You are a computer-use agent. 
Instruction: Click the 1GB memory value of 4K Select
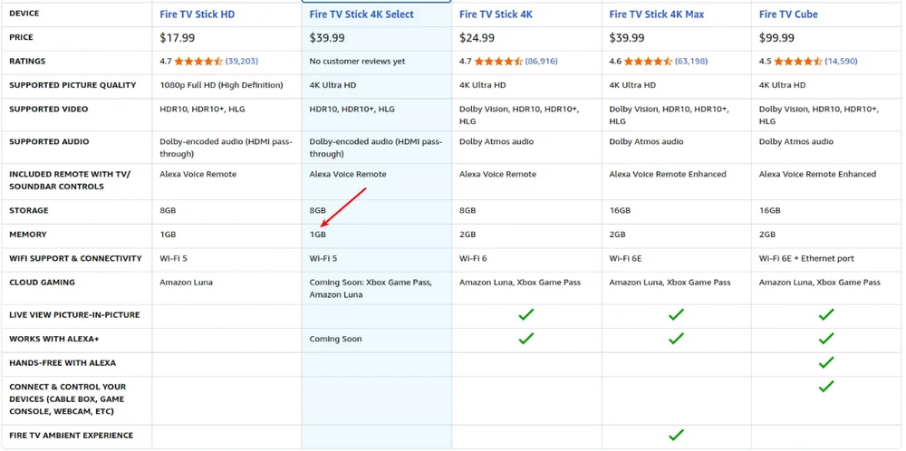pos(318,235)
